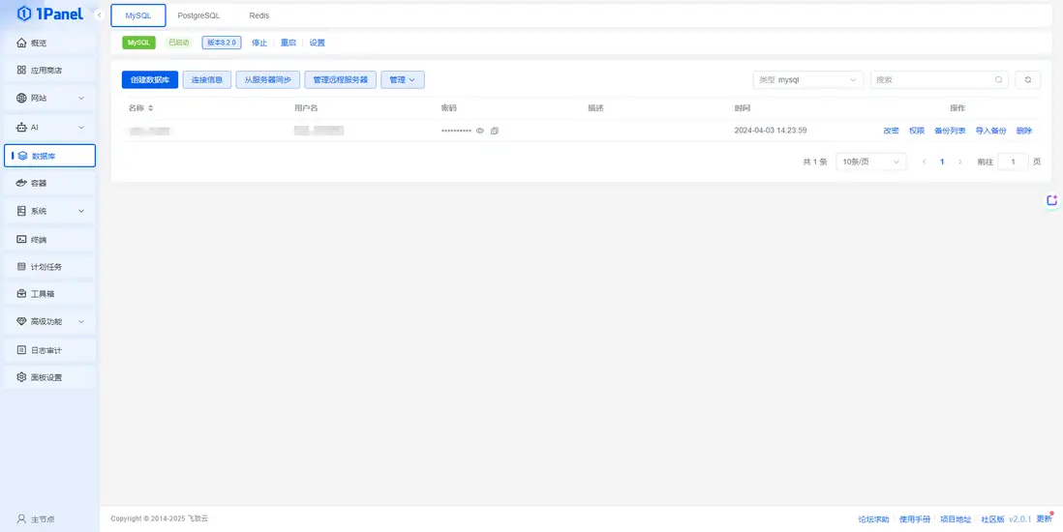Open the 面板设置 panel settings
The width and height of the screenshot is (1063, 532).
(x=49, y=377)
